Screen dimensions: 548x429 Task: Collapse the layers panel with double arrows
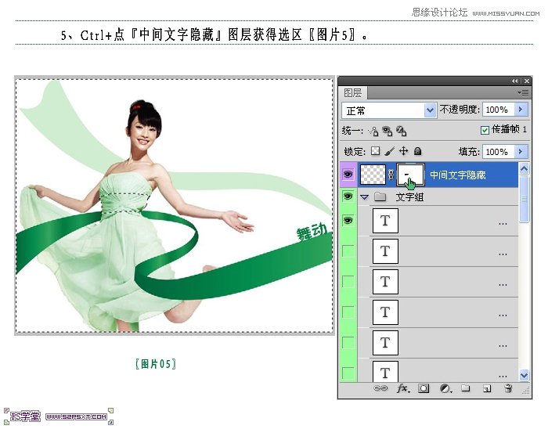514,81
